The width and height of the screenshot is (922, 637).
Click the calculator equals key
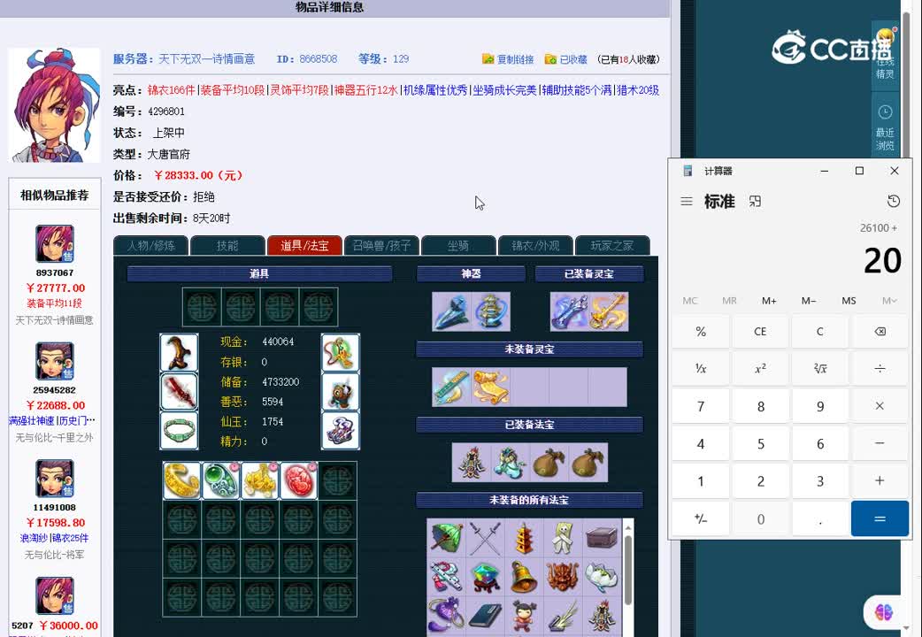880,518
